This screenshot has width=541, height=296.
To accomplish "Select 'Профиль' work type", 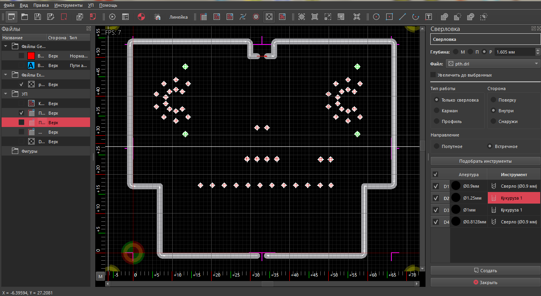I will (437, 121).
